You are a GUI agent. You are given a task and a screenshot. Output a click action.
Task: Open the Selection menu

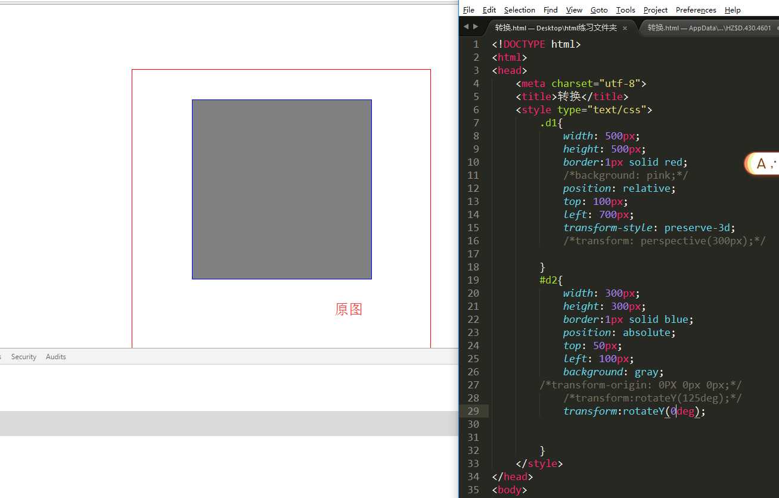pos(520,10)
